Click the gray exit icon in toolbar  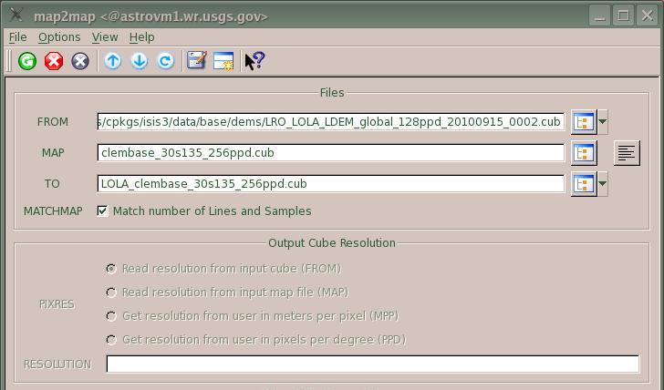[80, 61]
